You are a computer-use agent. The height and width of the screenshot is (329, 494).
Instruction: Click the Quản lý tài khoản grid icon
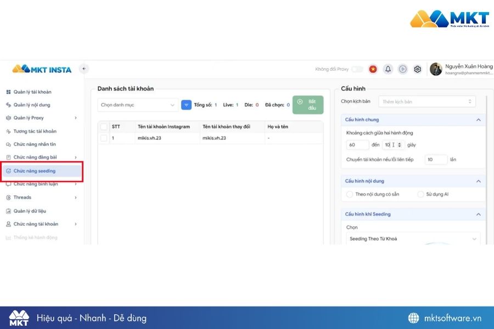8,92
